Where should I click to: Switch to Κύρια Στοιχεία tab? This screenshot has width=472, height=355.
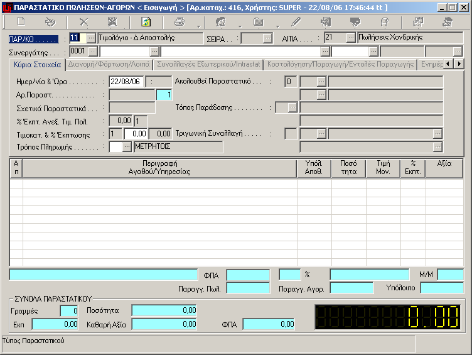click(x=37, y=65)
